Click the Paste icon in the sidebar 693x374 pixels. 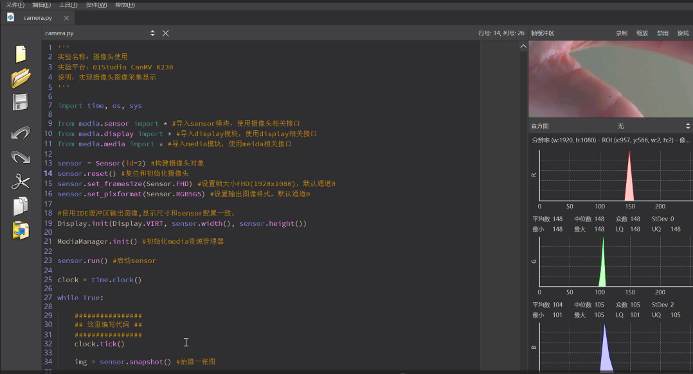[21, 231]
